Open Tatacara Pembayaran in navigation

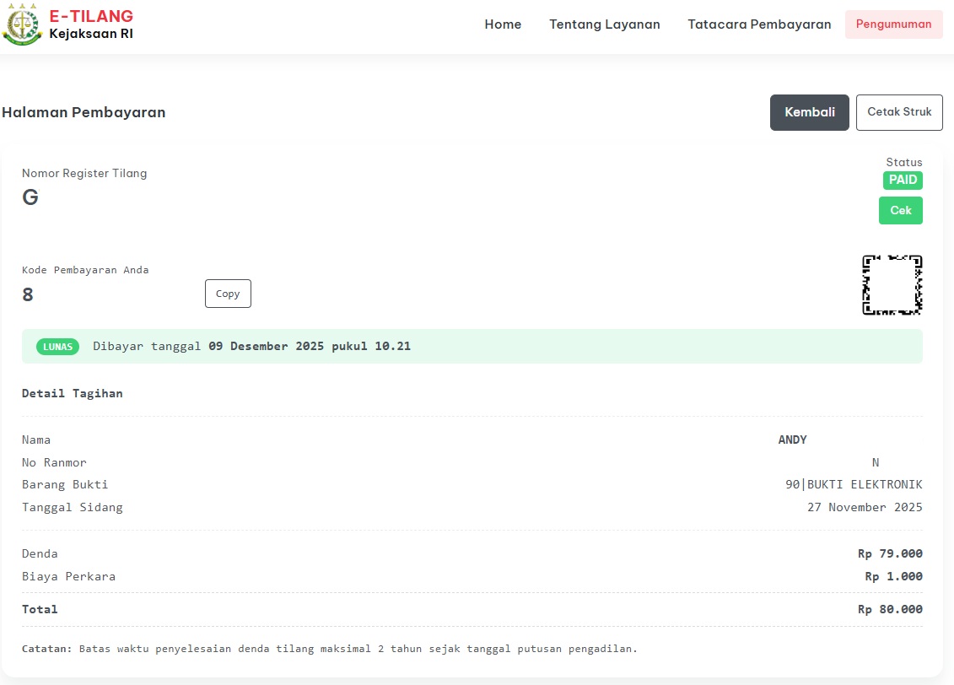tap(759, 24)
